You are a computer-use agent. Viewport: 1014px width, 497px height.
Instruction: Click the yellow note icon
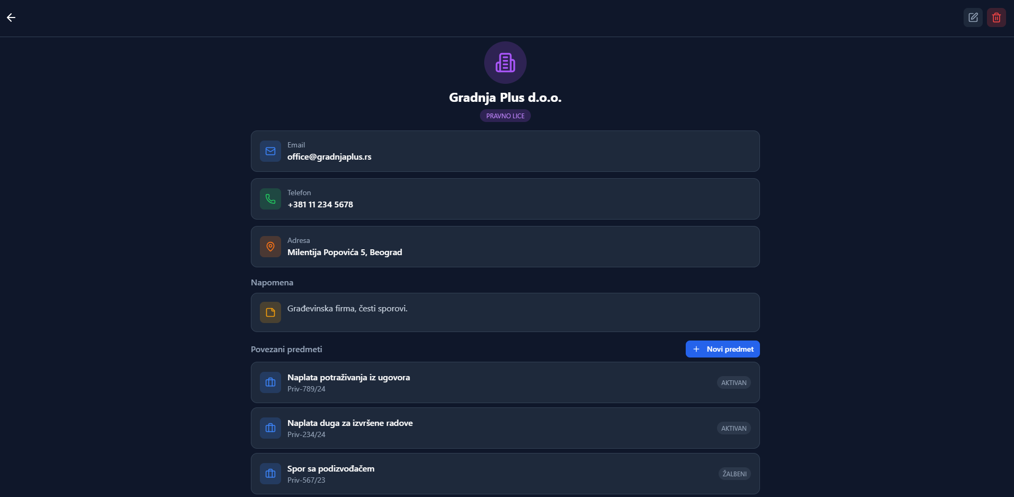pos(270,312)
